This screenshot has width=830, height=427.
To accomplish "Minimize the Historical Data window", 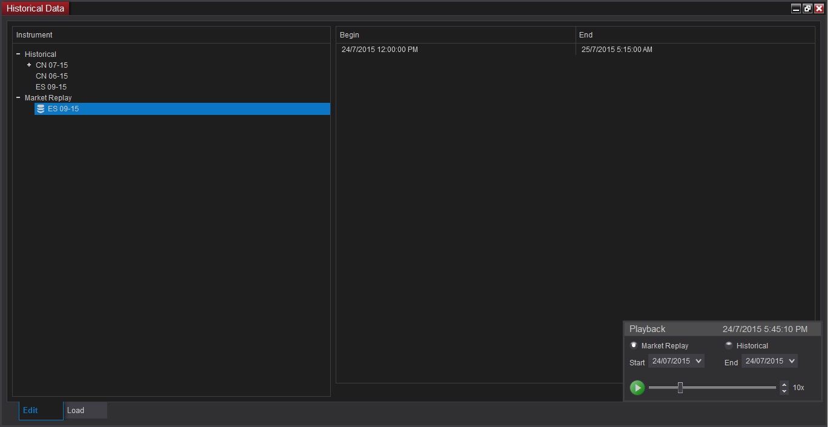I will [x=796, y=8].
